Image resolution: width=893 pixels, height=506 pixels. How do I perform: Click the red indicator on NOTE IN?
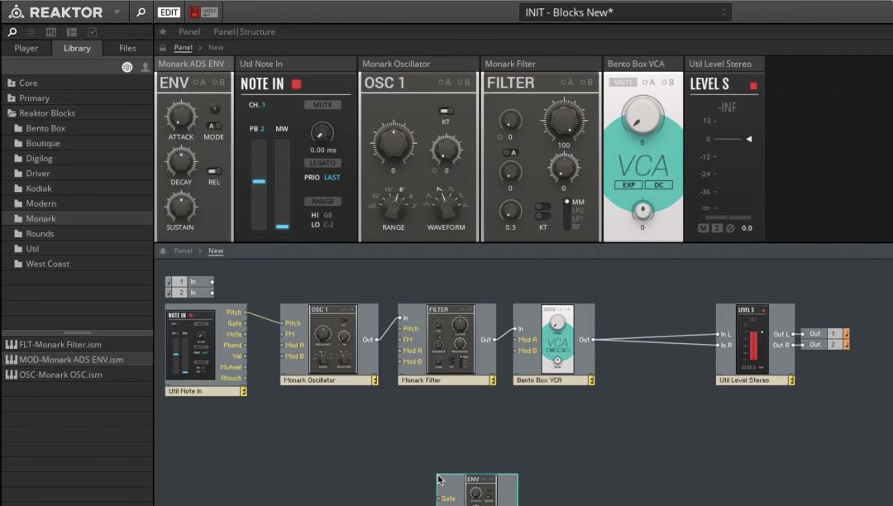tap(296, 84)
